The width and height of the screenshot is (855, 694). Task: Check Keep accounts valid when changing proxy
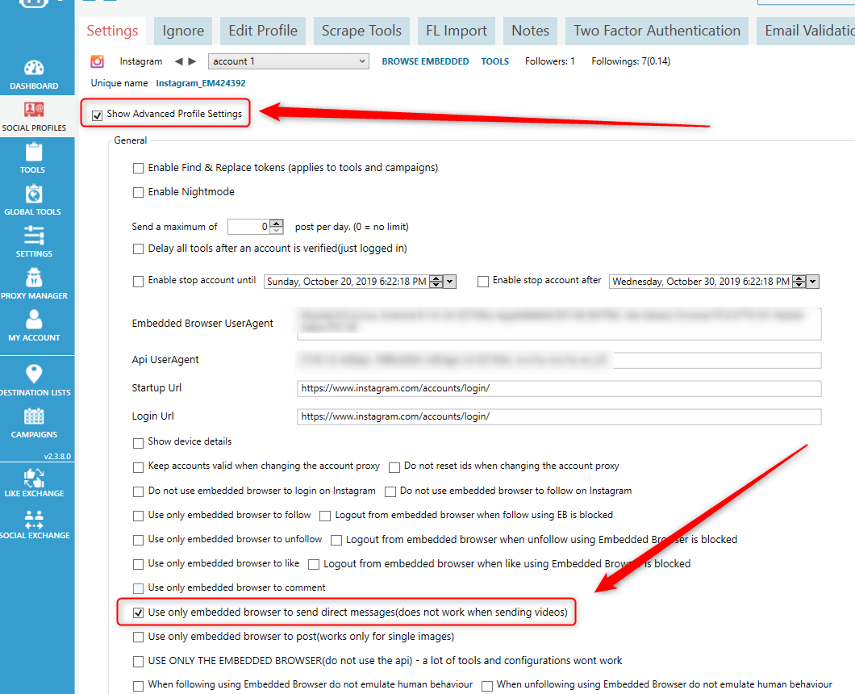(x=138, y=467)
